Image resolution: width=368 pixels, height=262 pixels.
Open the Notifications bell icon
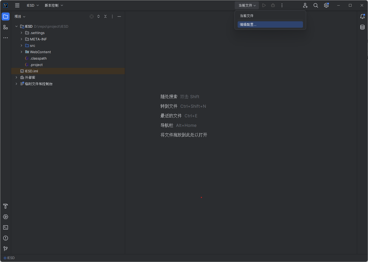pos(362,16)
